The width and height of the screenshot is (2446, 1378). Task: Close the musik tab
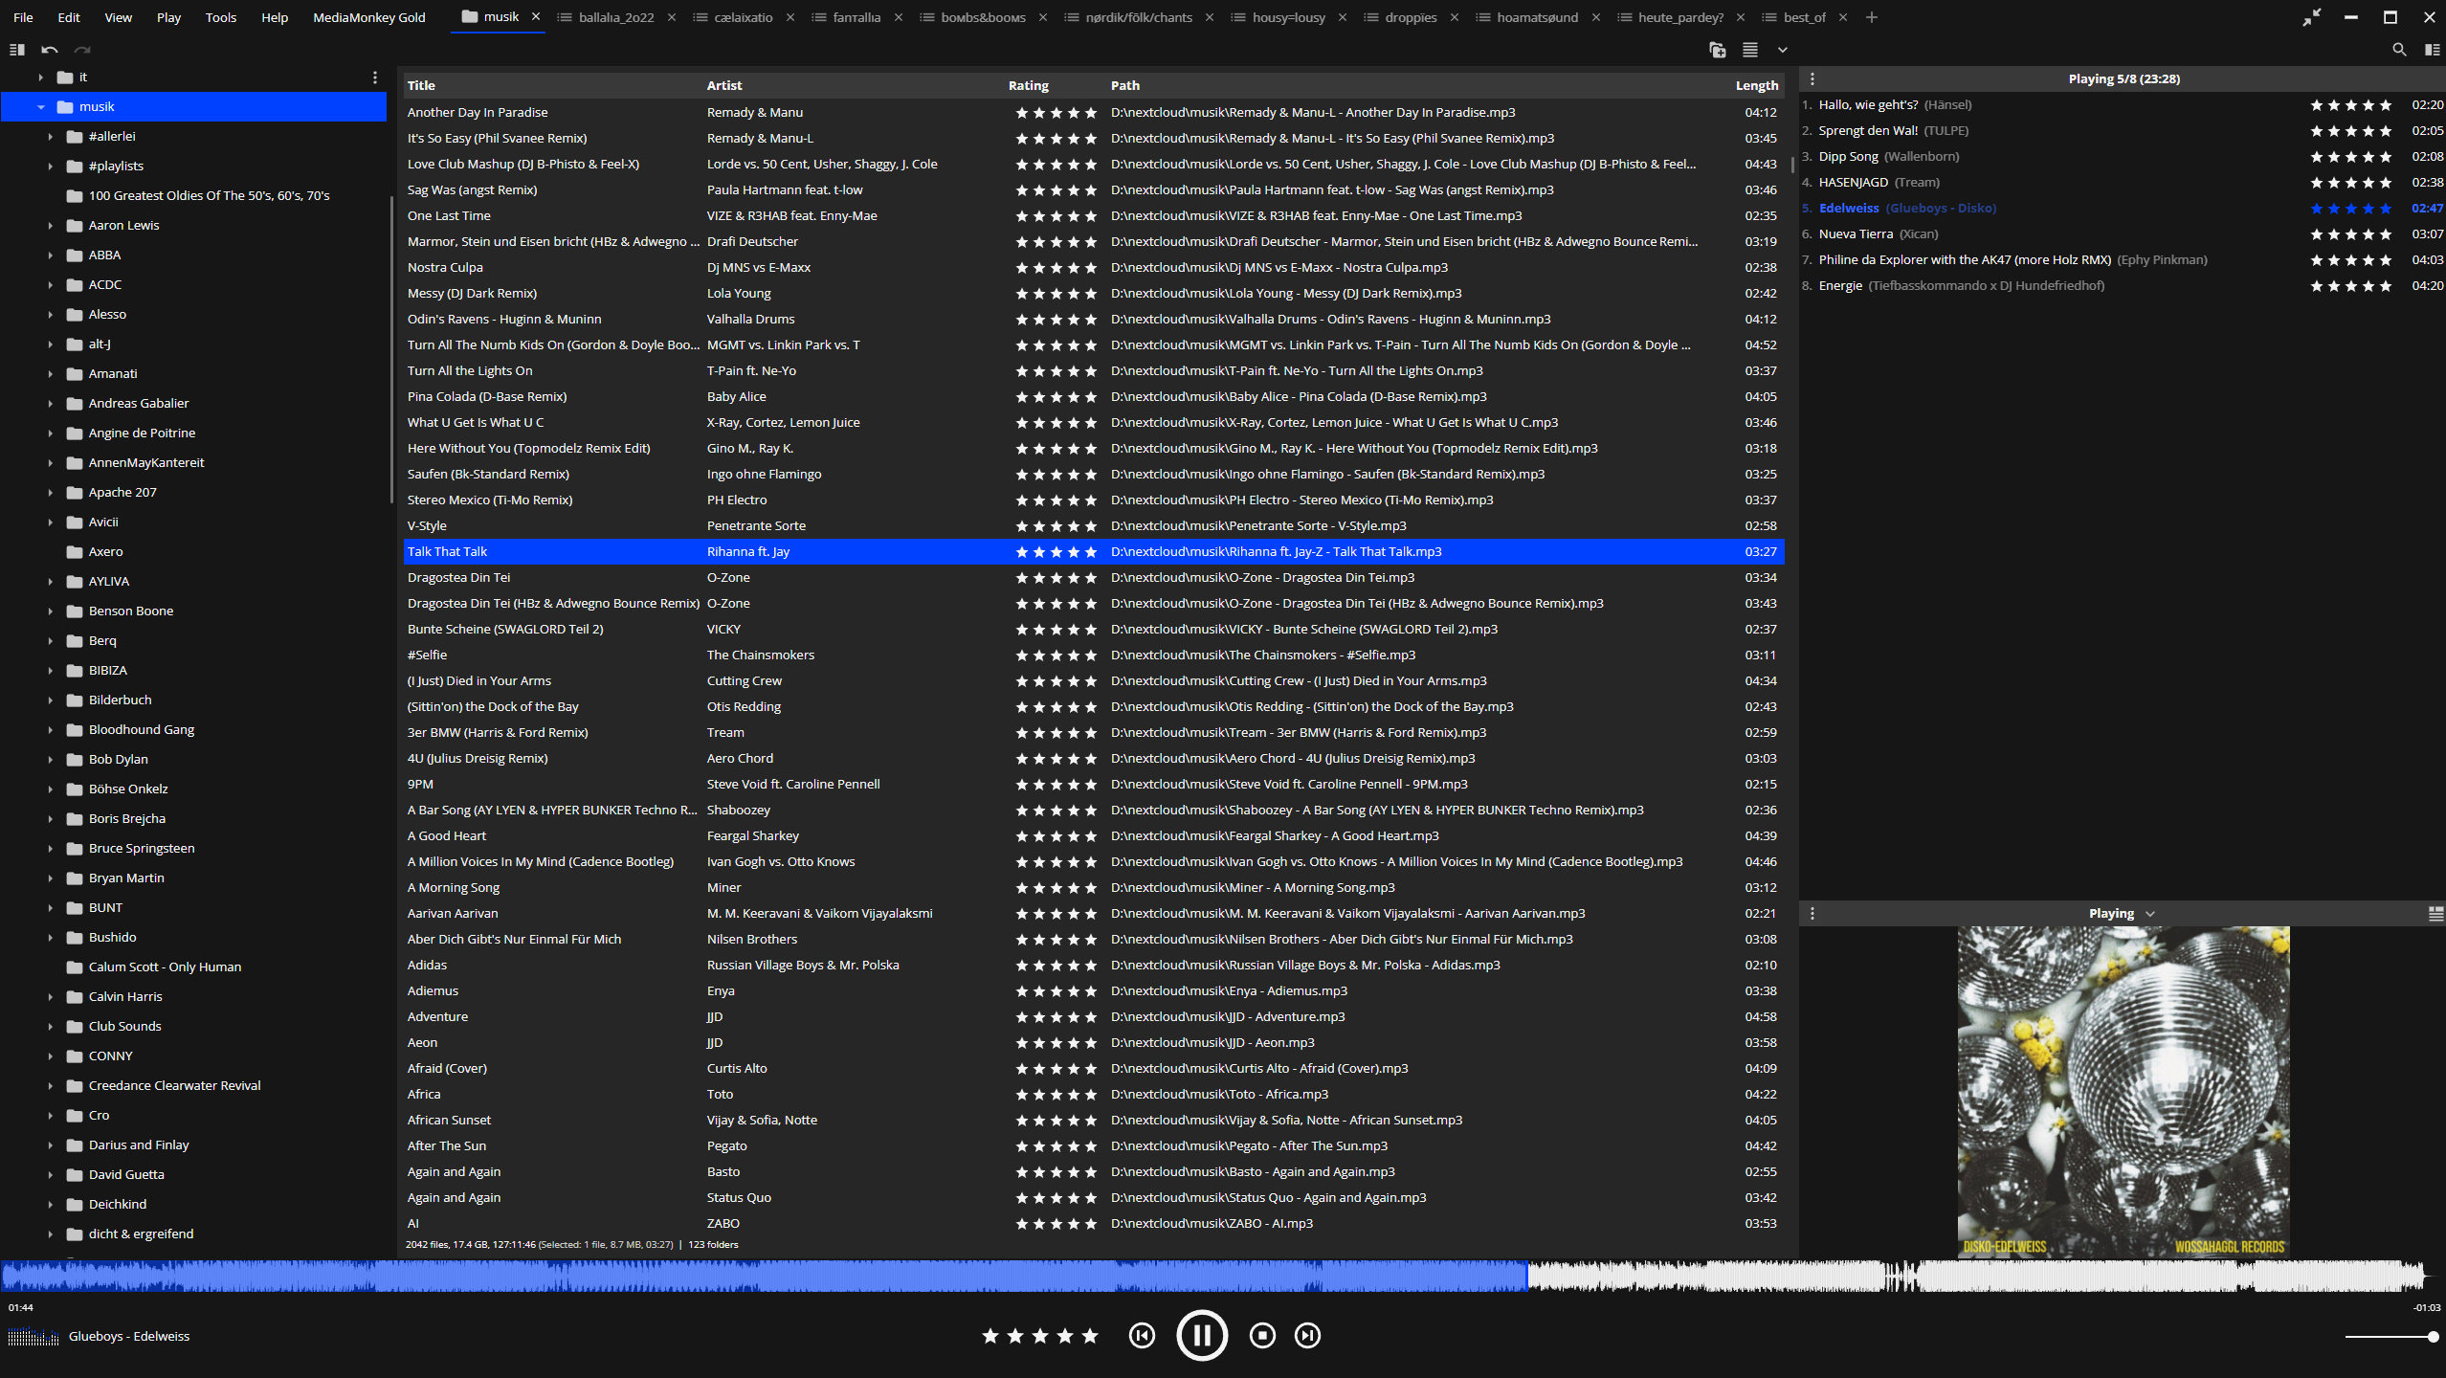[536, 17]
